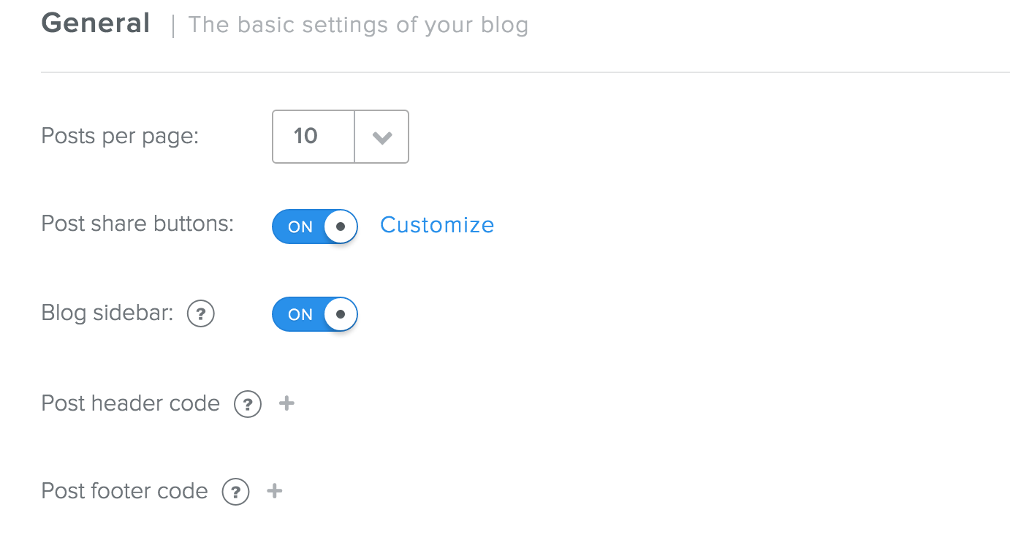The height and width of the screenshot is (548, 1010).
Task: Open the Customize link for share buttons
Action: pyautogui.click(x=437, y=225)
